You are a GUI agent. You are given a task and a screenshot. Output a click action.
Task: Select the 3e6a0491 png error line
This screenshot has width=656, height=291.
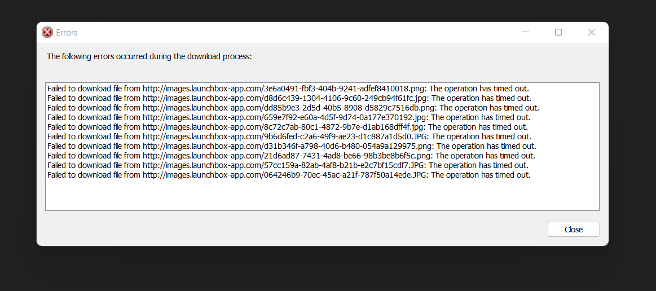pyautogui.click(x=288, y=89)
